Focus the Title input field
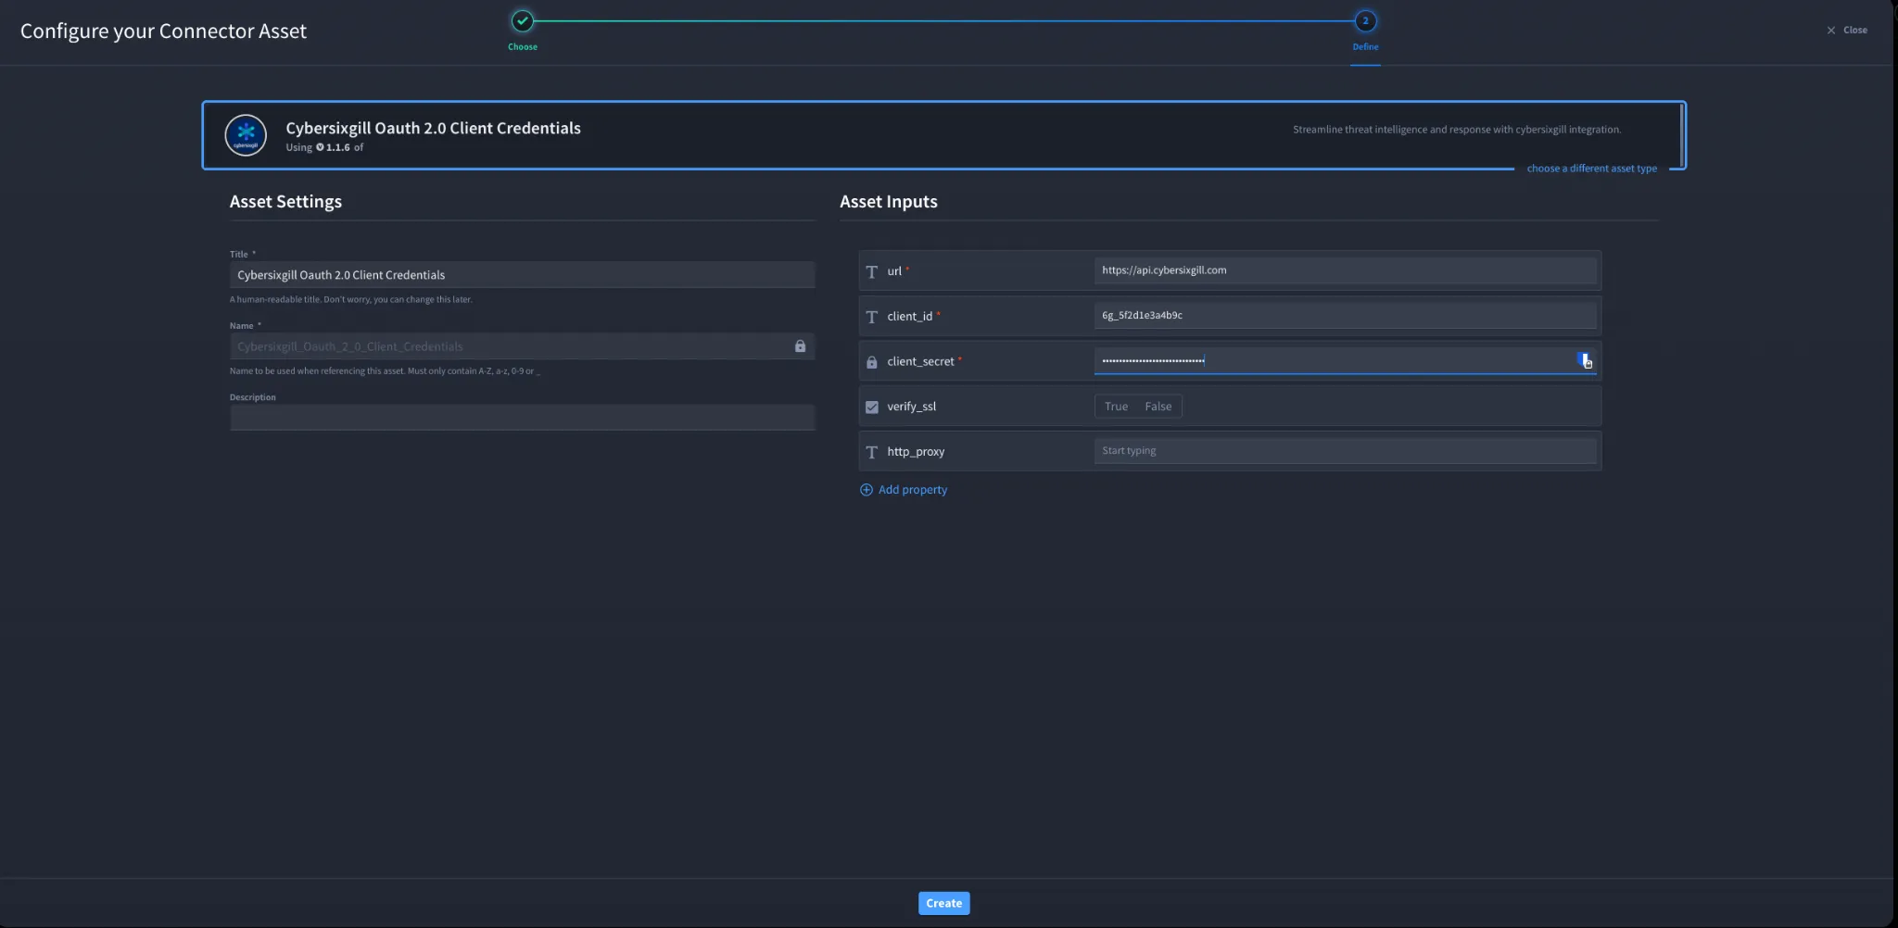Image resolution: width=1898 pixels, height=928 pixels. (522, 275)
